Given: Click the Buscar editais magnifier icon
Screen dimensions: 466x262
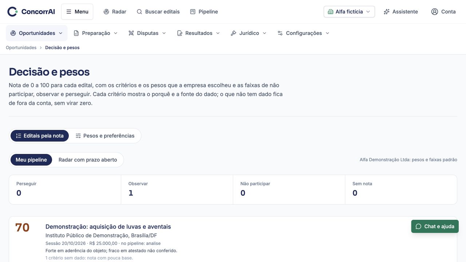Looking at the screenshot, I should click(x=139, y=12).
